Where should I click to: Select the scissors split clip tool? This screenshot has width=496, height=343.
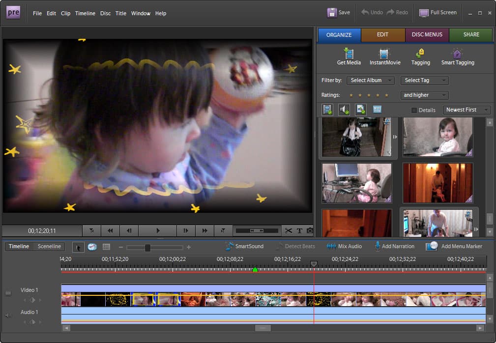288,230
